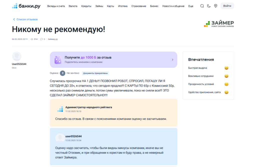Click the timestamp 12.02.2025 10:34

[x=73, y=141]
